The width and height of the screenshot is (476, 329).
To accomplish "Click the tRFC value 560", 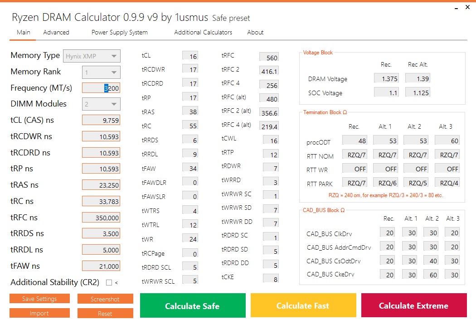I will (x=269, y=58).
